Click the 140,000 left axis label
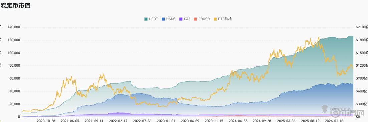 coord(14,27)
